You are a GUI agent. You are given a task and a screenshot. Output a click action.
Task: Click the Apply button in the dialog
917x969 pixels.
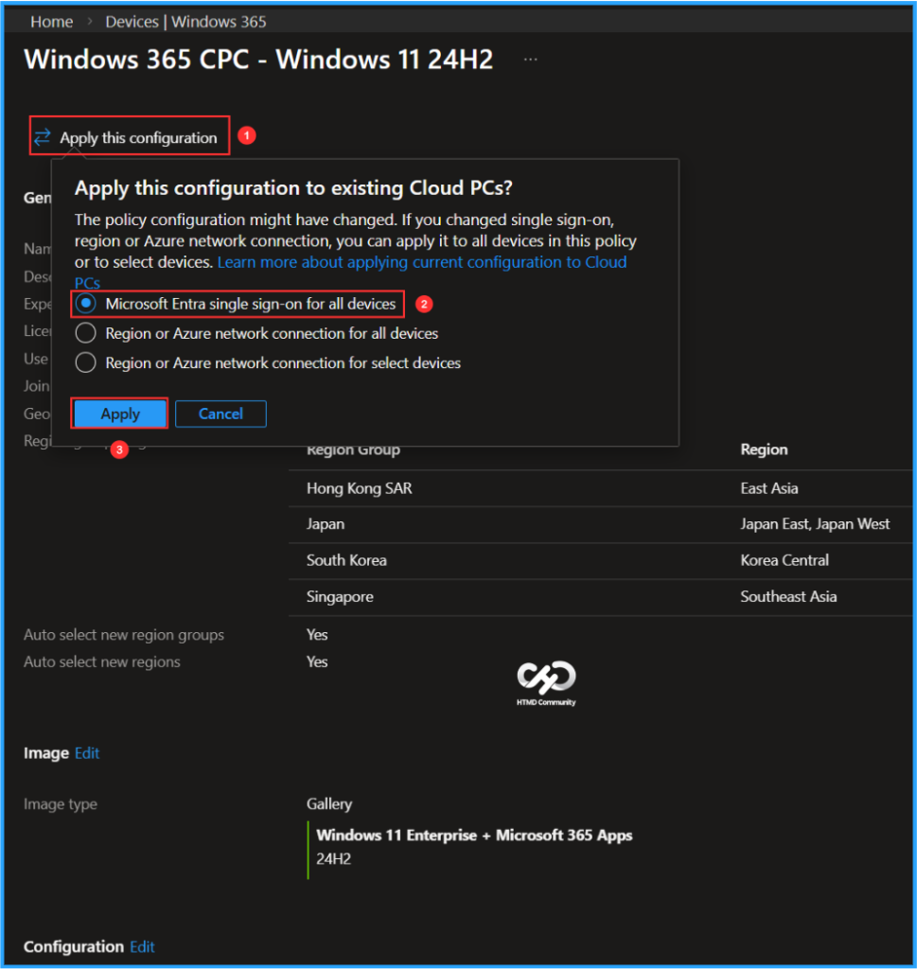(119, 414)
